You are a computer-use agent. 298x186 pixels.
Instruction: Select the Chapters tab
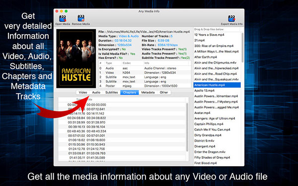[130, 92]
